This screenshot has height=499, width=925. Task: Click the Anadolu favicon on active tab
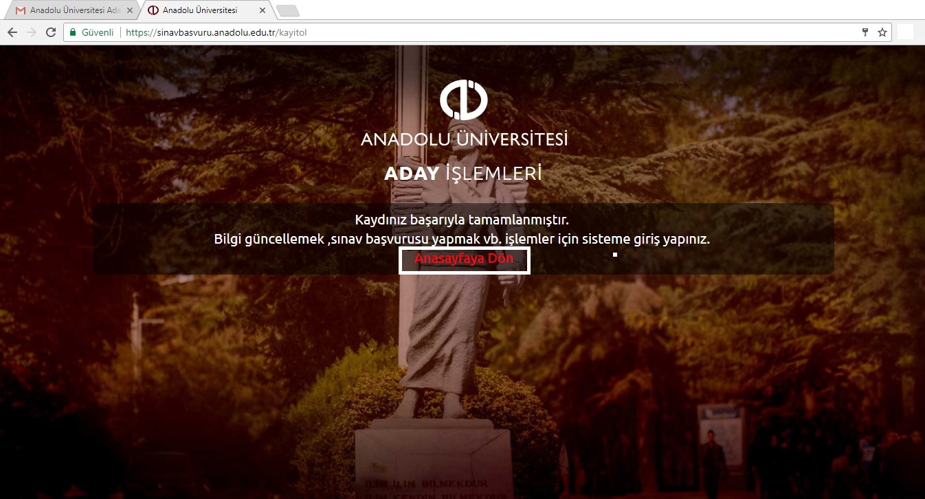pyautogui.click(x=153, y=10)
